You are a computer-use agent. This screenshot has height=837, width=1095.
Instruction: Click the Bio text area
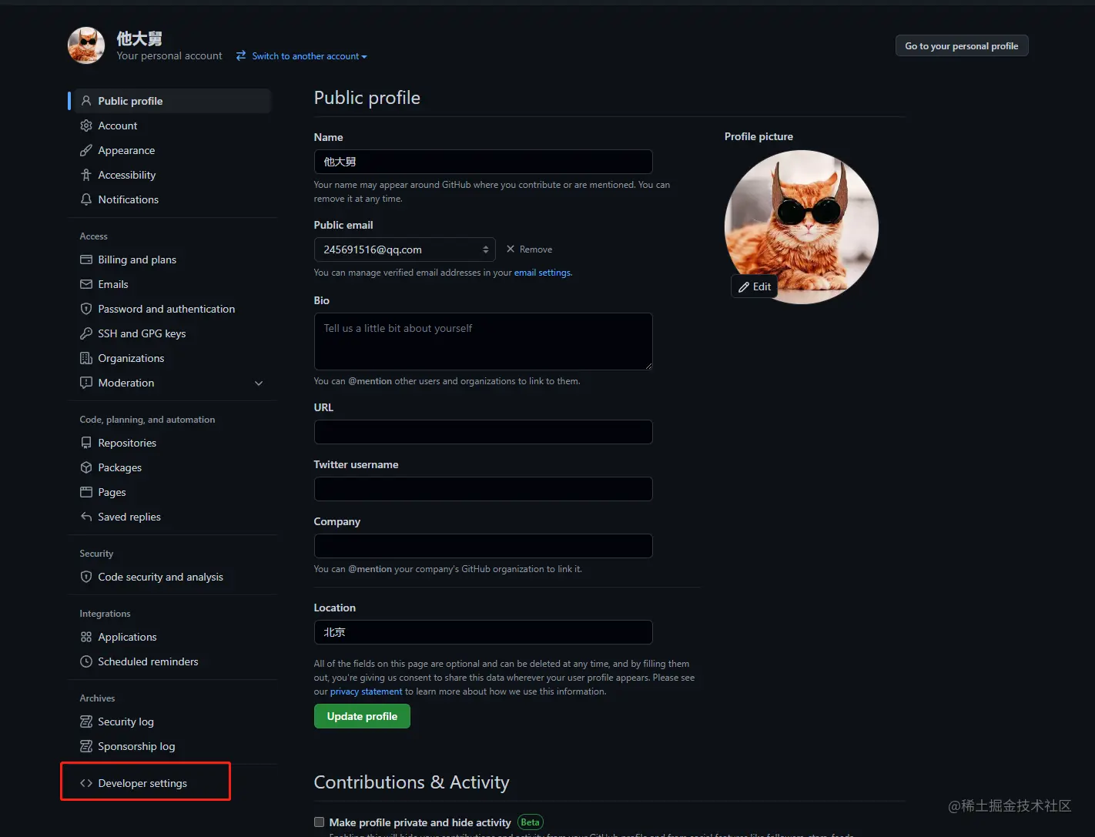[483, 341]
